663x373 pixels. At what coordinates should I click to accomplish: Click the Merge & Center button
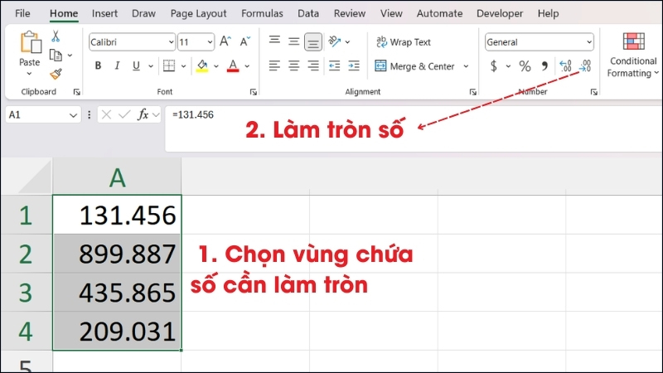[415, 66]
